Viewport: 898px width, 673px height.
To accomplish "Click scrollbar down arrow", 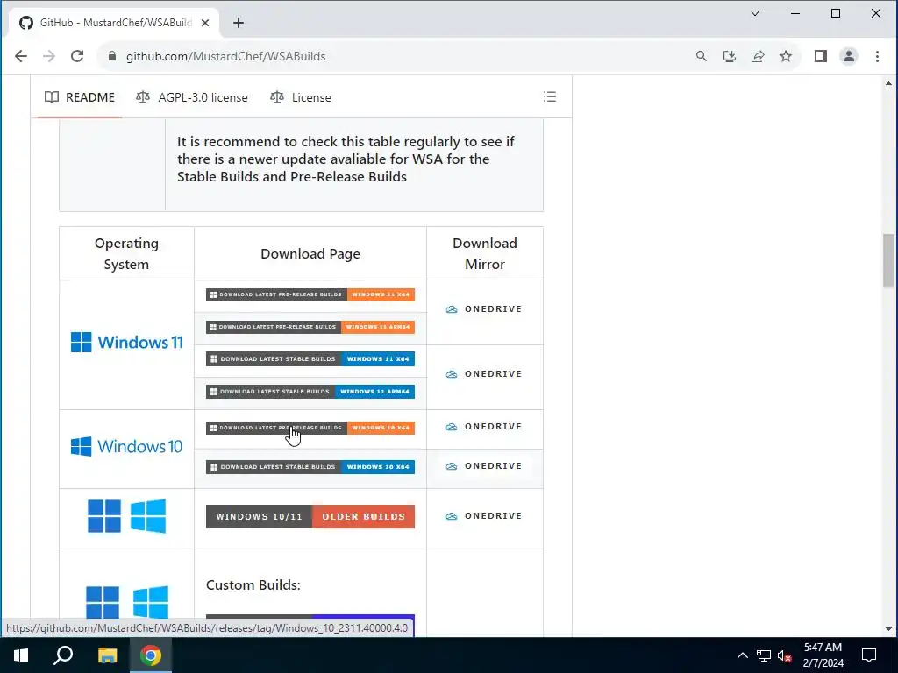I will (888, 629).
